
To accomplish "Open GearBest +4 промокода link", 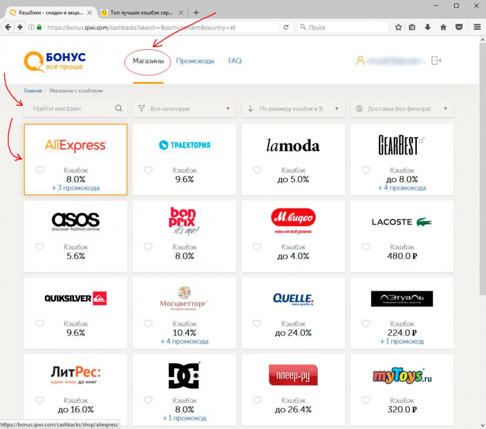I will 402,188.
